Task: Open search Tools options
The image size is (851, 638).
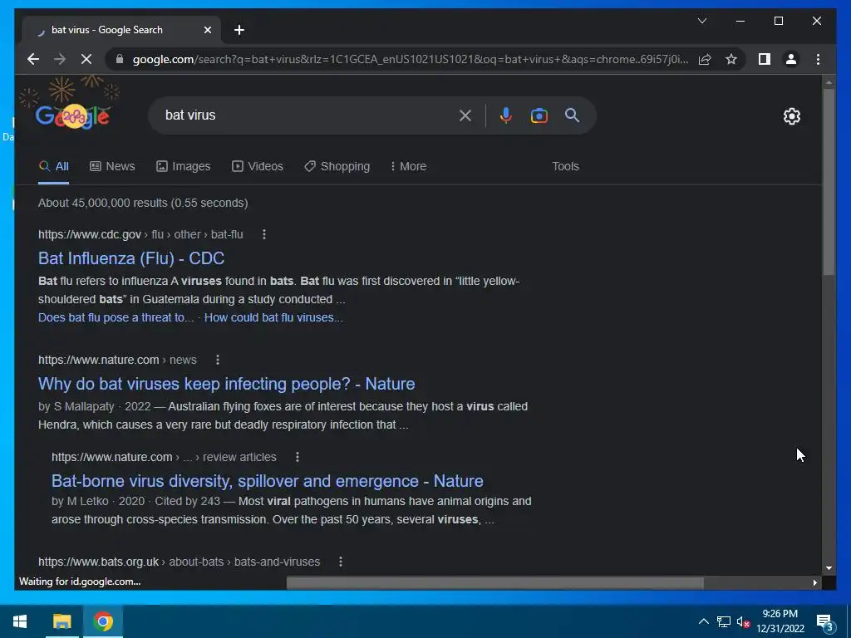Action: [565, 166]
